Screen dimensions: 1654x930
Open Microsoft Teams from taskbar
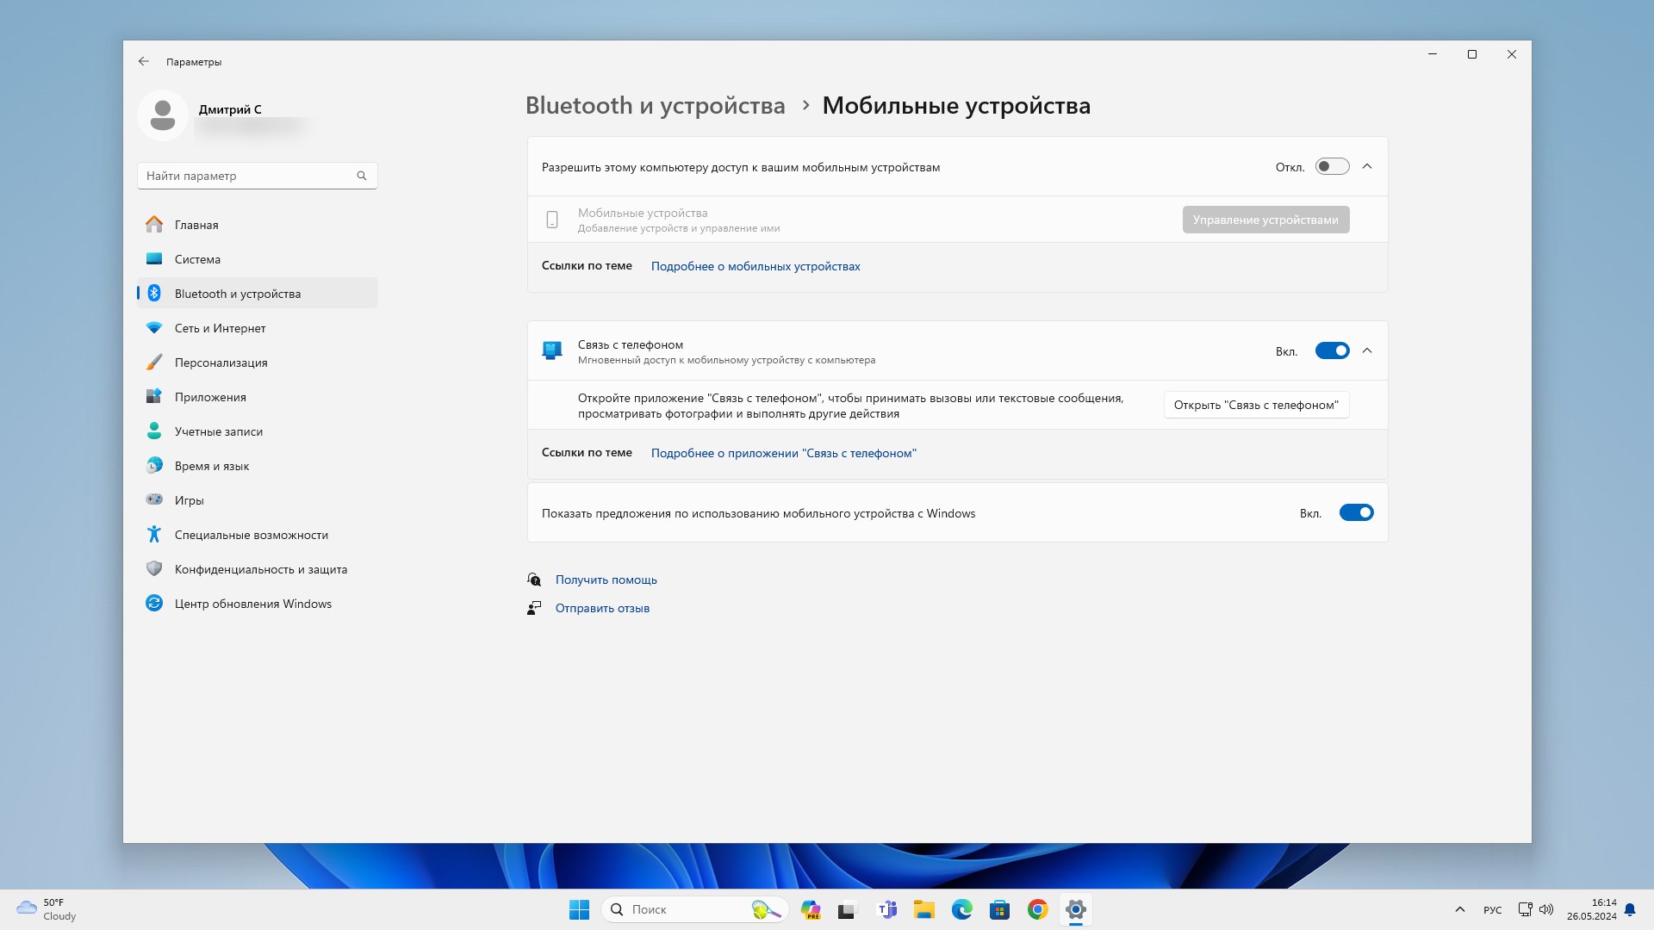point(886,909)
